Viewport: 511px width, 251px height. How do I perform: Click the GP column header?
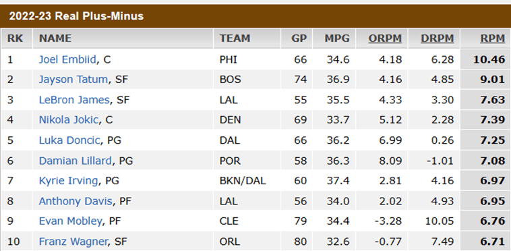coord(299,38)
